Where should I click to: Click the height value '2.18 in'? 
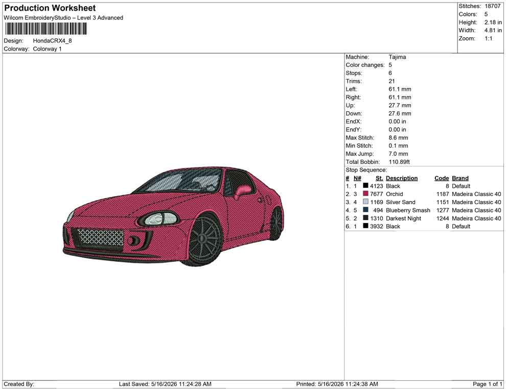click(x=493, y=22)
